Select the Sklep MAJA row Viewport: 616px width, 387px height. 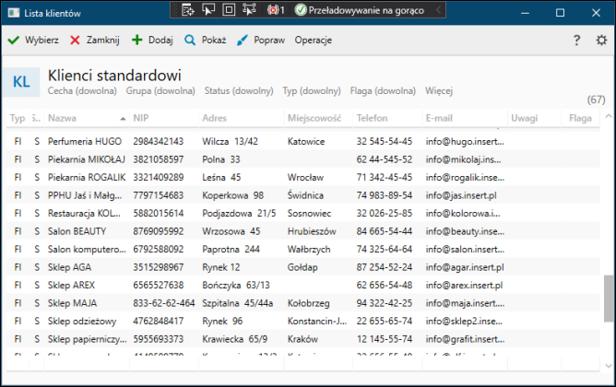point(302,303)
